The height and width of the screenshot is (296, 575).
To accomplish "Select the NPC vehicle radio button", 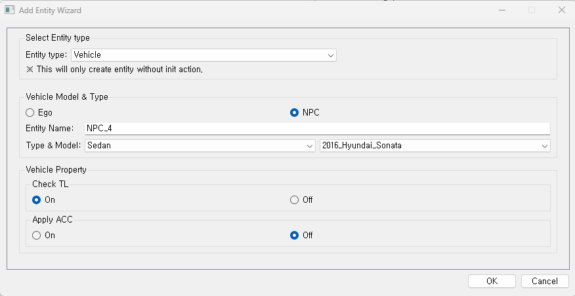I will point(295,112).
